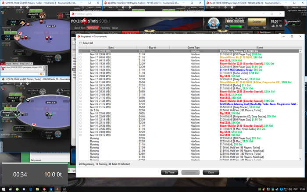Click MaK1_EV avatar in the $1.50 table
The width and height of the screenshot is (307, 192).
22,99
